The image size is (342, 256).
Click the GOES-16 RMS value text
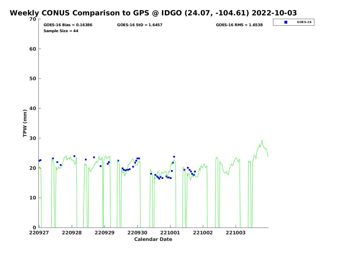239,25
